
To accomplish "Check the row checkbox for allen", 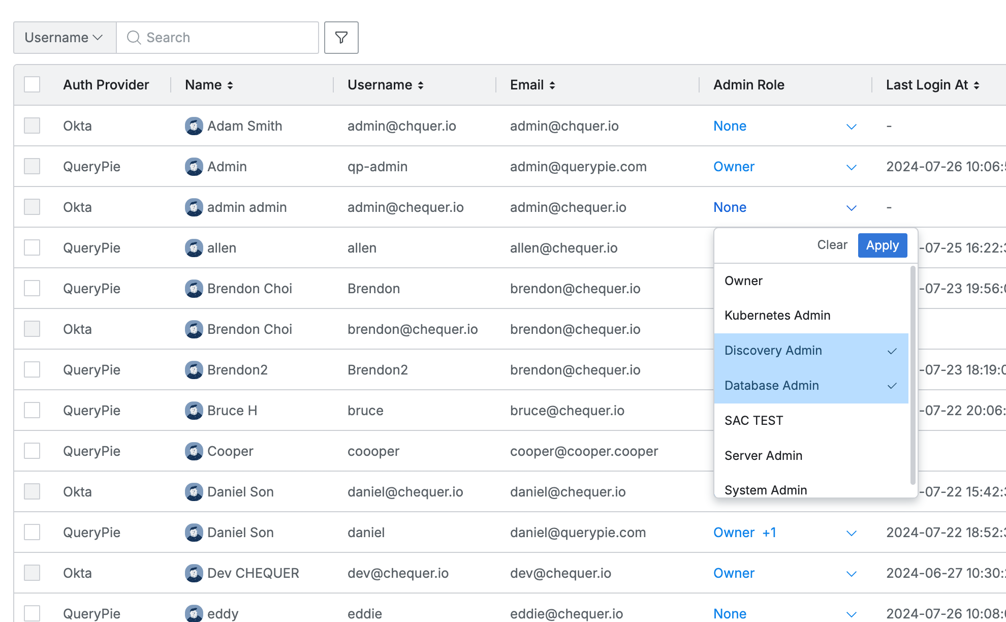I will (32, 247).
